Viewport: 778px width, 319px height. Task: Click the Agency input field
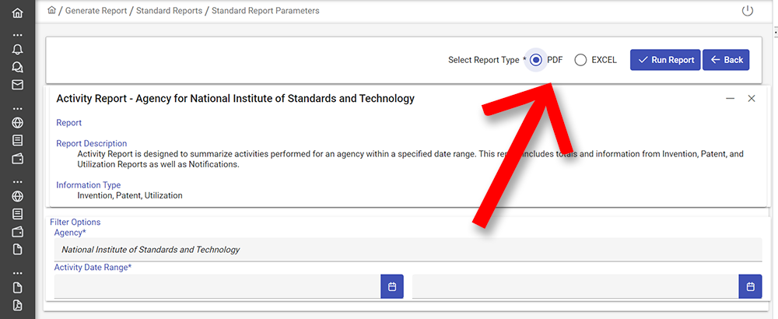(408, 250)
